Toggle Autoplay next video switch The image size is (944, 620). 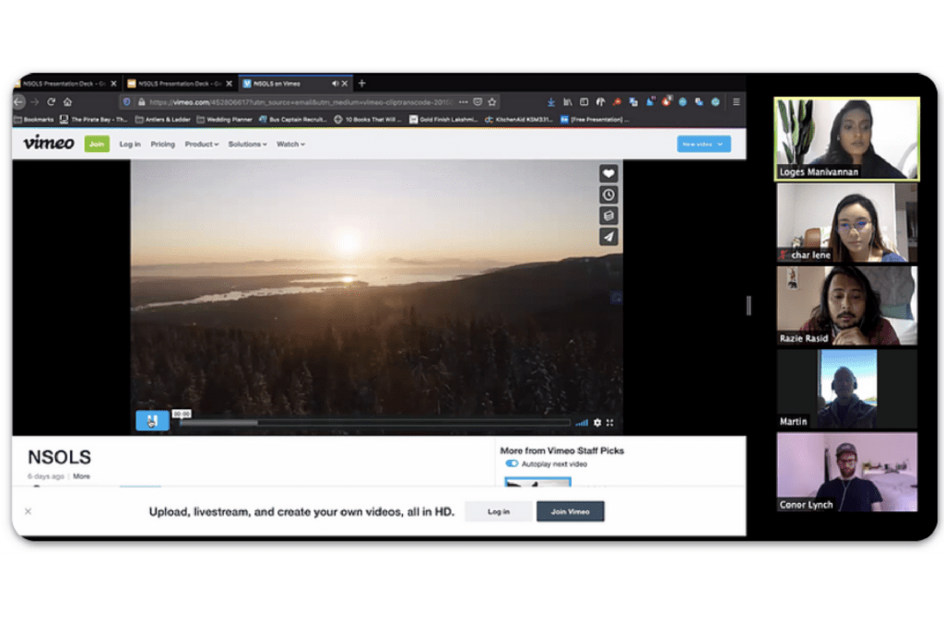[x=512, y=463]
